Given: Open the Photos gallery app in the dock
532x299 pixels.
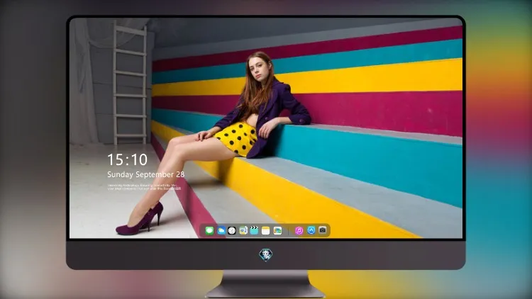Looking at the screenshot, I should click(277, 231).
